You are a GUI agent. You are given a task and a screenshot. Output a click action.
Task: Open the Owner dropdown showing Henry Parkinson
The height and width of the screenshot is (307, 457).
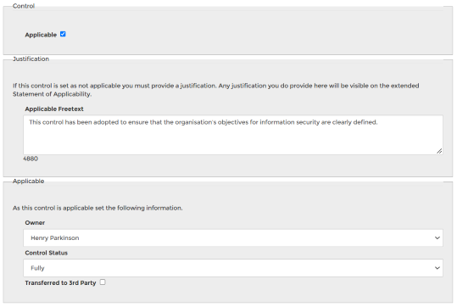(233, 238)
